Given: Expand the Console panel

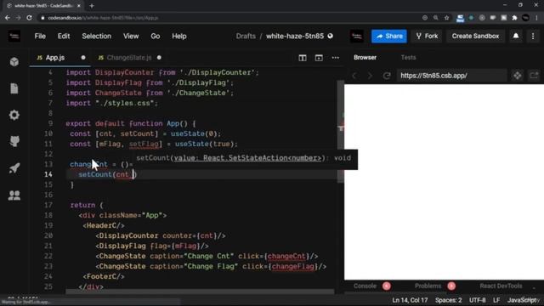Looking at the screenshot, I should 365,286.
